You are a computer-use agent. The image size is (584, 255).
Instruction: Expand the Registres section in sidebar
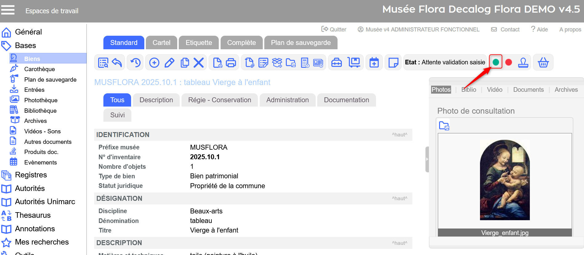31,175
